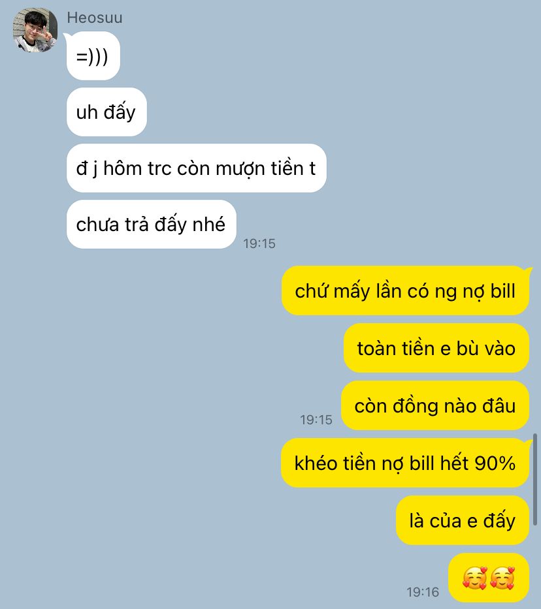Image resolution: width=541 pixels, height=609 pixels.
Task: Tap the 19:15 timestamp beside the yellow bubble
Action: click(x=316, y=420)
